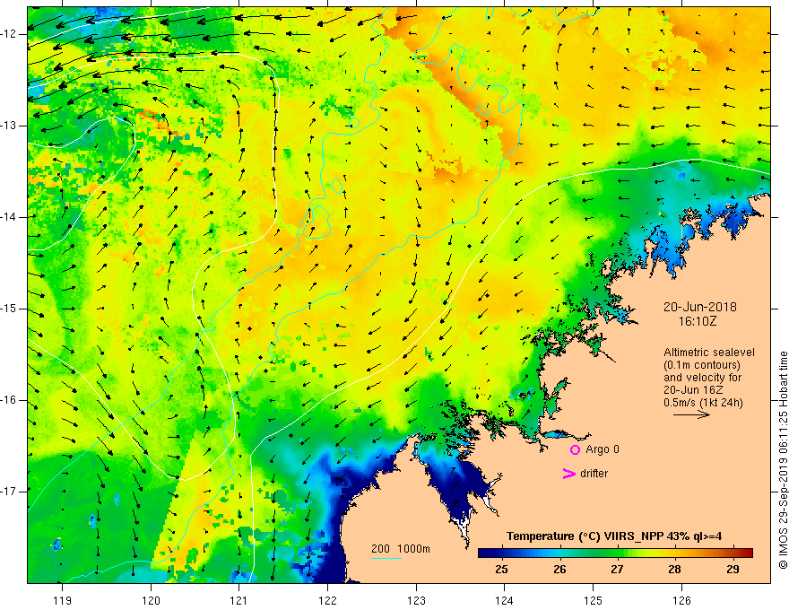Screen dimensions: 789x610
Task: Click the 'Argo 0' legend label
Action: tap(603, 449)
